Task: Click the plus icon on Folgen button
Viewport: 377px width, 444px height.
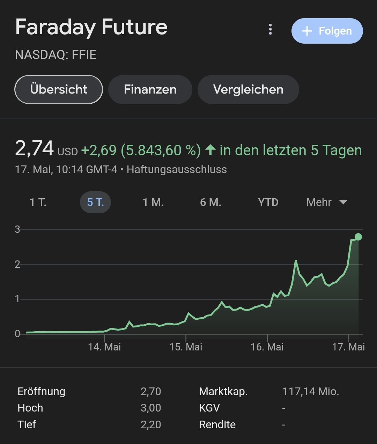Action: [x=307, y=31]
